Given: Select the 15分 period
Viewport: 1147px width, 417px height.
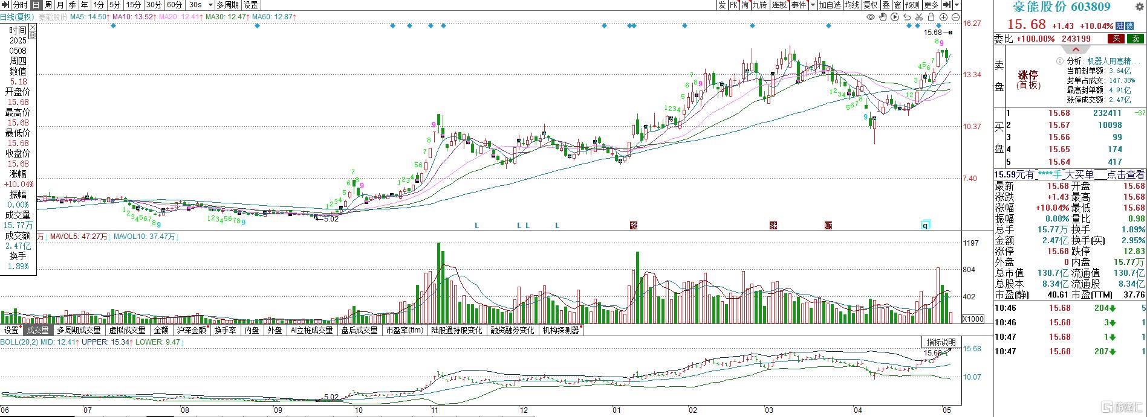Looking at the screenshot, I should click(x=133, y=5).
